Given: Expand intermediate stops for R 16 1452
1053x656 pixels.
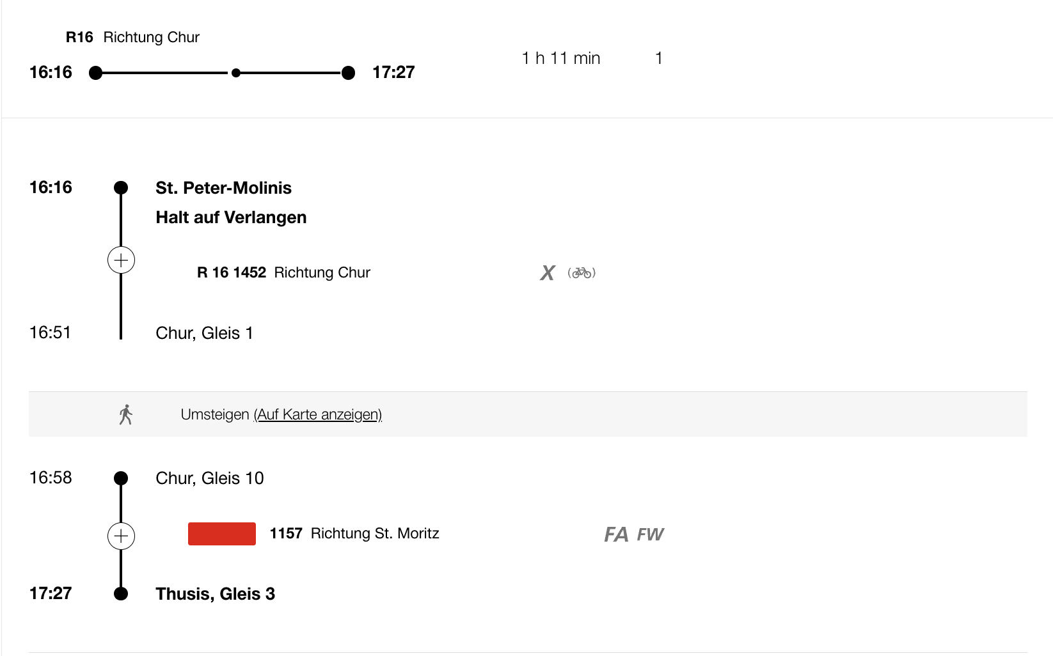Looking at the screenshot, I should [x=121, y=260].
